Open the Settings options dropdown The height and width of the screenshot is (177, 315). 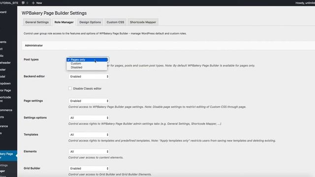(89, 118)
